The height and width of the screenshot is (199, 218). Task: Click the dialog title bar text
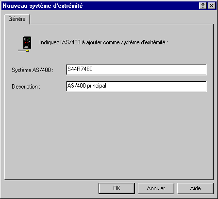43,6
